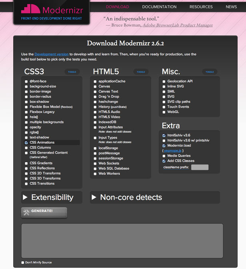This screenshot has width=246, height=269.
Task: Check the rgba() option
Action: [x=26, y=132]
